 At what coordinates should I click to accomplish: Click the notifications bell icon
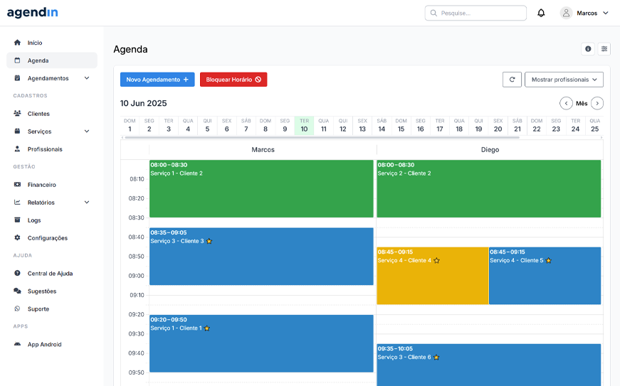click(541, 13)
